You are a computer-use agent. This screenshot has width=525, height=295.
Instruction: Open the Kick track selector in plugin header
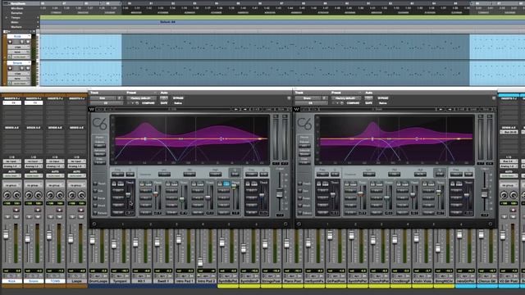click(103, 98)
